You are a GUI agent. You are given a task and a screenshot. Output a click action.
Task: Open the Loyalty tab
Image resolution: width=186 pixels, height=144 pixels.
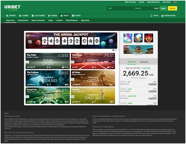[x=50, y=20]
